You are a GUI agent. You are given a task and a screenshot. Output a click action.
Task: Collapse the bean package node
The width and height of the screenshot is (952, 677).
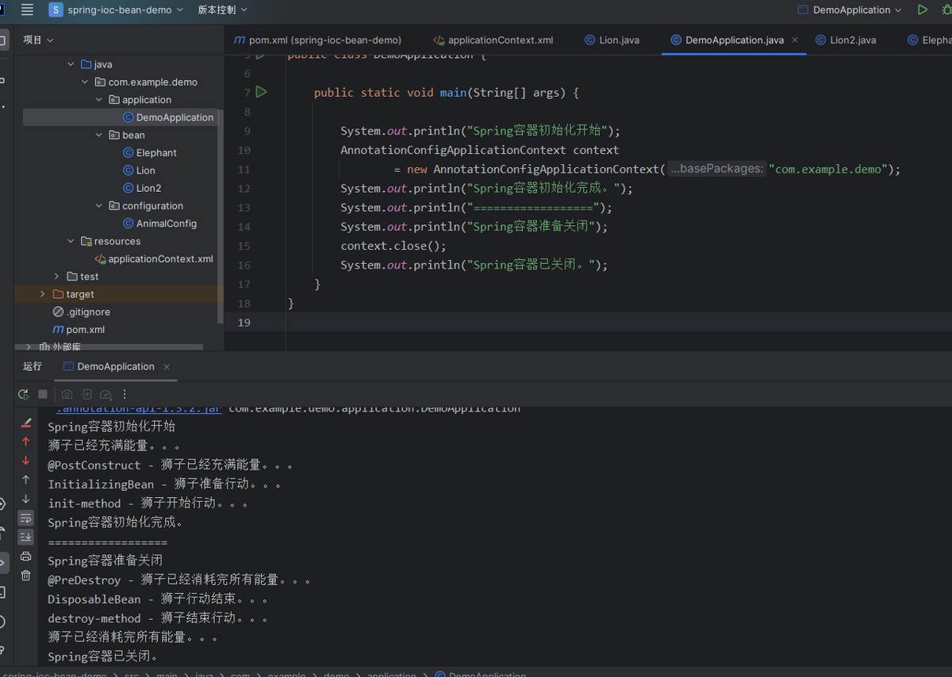pyautogui.click(x=99, y=135)
